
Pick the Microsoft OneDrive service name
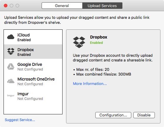36,79
